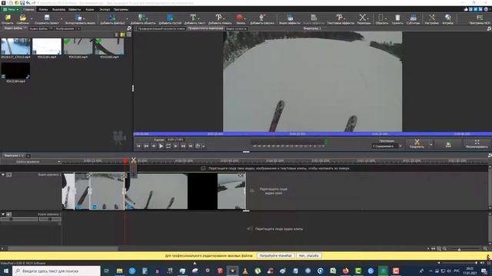Click the Try WavePad button

(x=275, y=255)
